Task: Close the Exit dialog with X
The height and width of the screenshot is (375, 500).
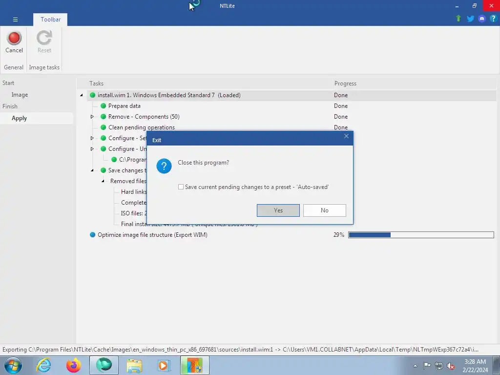Action: (x=346, y=136)
